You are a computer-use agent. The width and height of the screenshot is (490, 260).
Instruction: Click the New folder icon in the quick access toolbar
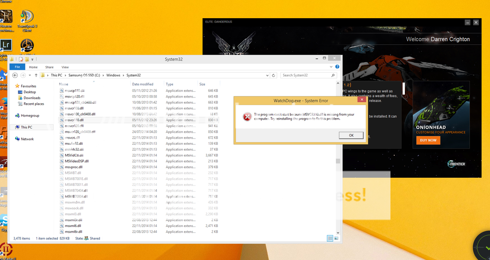tap(27, 59)
